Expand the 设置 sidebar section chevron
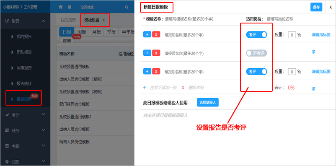336x166 pixels. 43,161
